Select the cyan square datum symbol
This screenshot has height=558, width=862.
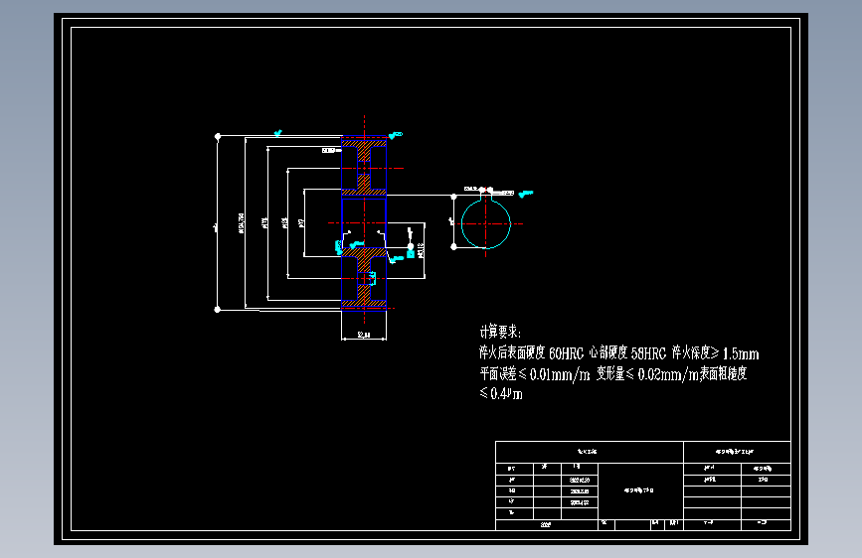(411, 254)
